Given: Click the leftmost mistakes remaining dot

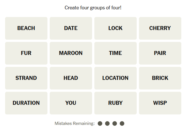Looking at the screenshot, I should pos(100,123).
